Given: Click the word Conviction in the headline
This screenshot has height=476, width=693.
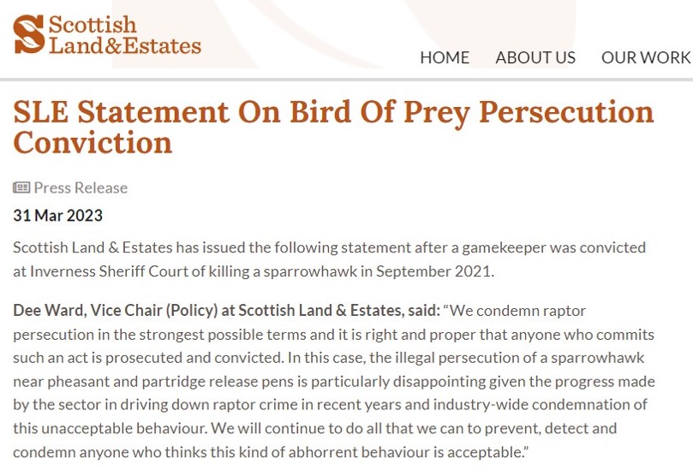Looking at the screenshot, I should coord(93,142).
